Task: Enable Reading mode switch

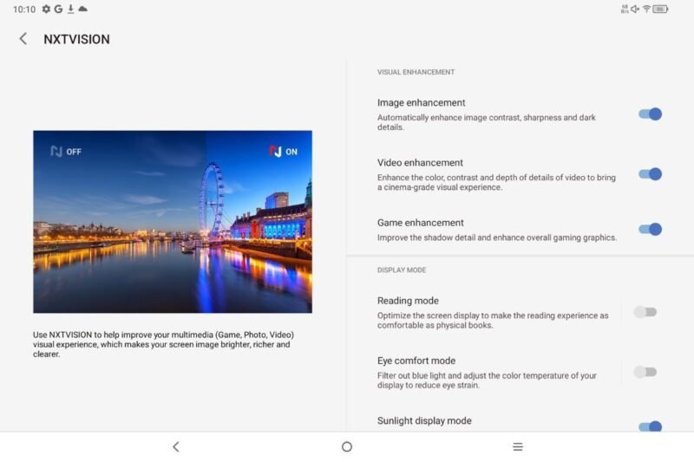Action: pos(645,312)
